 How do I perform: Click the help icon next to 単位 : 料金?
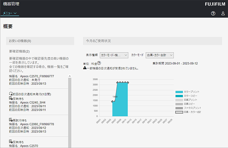point(99,63)
